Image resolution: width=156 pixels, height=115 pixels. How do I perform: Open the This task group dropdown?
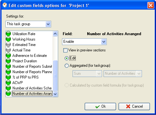point(28,24)
